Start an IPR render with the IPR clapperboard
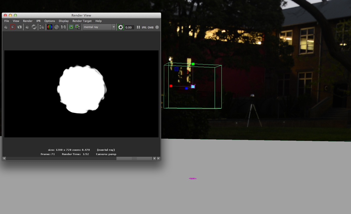The width and height of the screenshot is (351, 214). coord(27,27)
